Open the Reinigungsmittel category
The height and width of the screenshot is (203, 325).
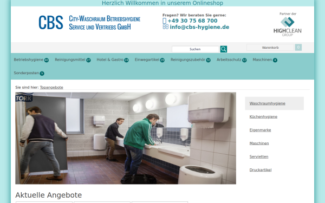[73, 60]
